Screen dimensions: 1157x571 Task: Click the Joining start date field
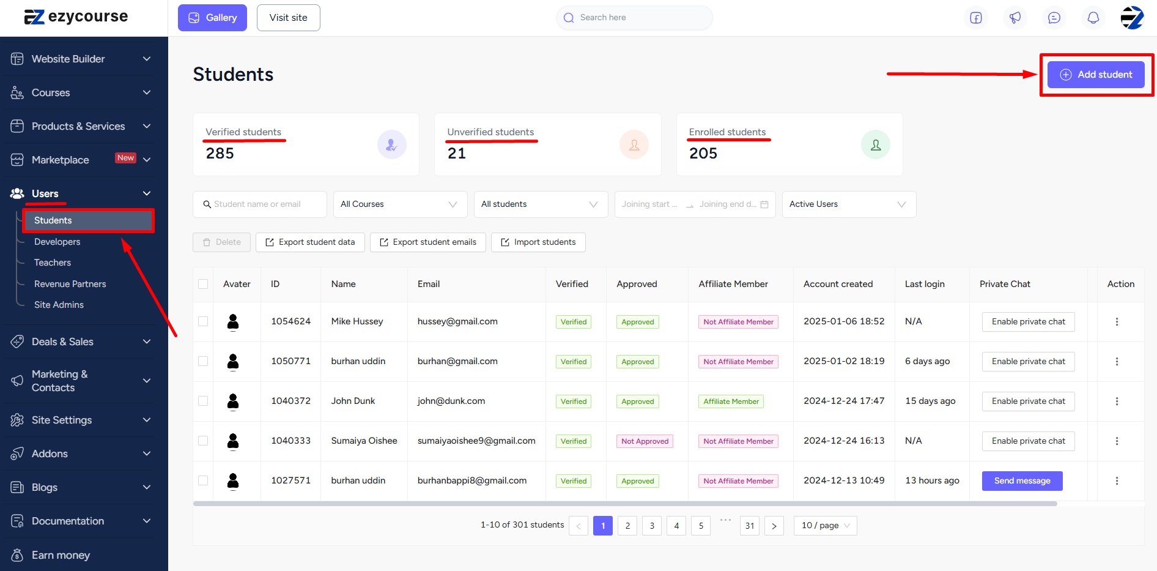[x=649, y=204]
